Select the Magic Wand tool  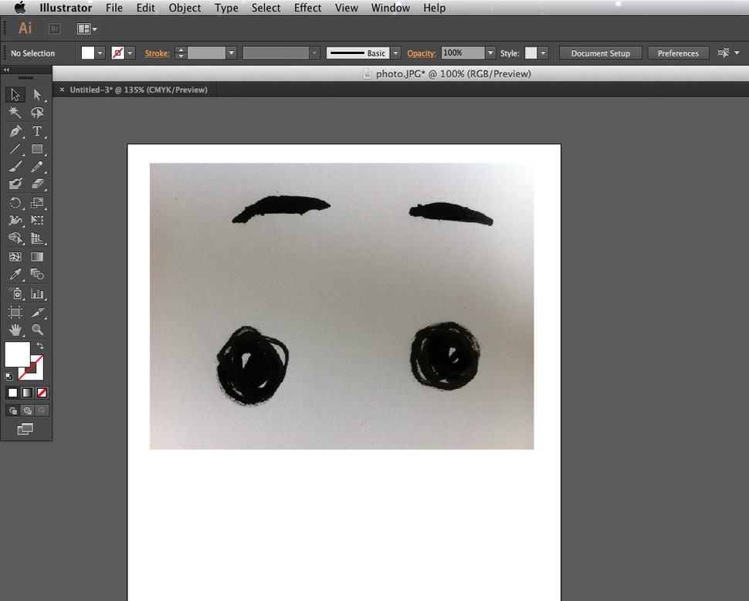pyautogui.click(x=14, y=113)
